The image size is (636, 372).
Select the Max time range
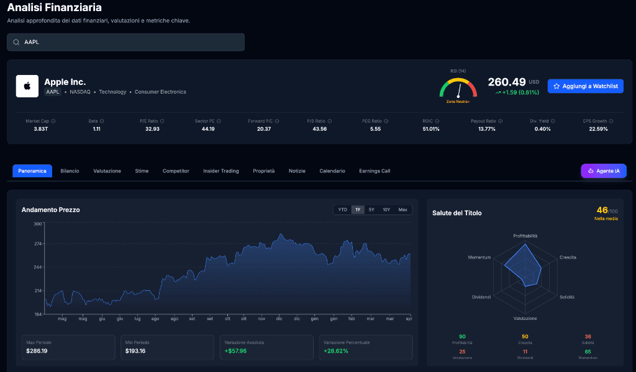pos(402,210)
